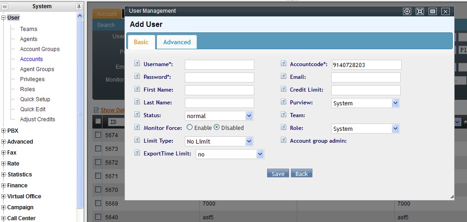Click help icon next to Credit Limit

(284, 90)
